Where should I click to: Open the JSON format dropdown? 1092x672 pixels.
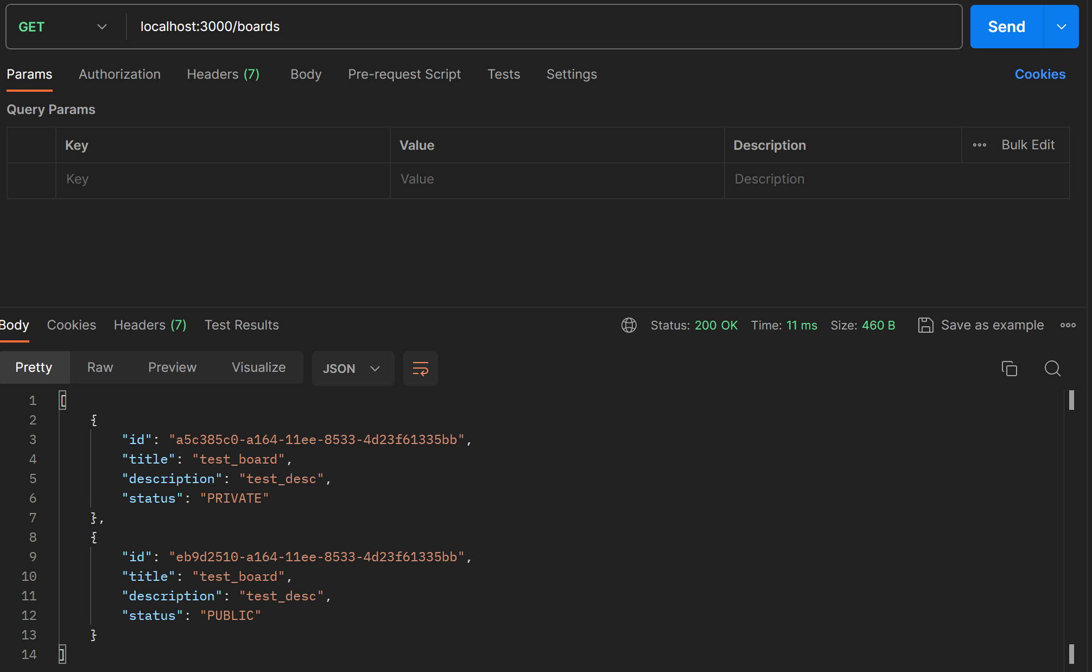point(352,369)
